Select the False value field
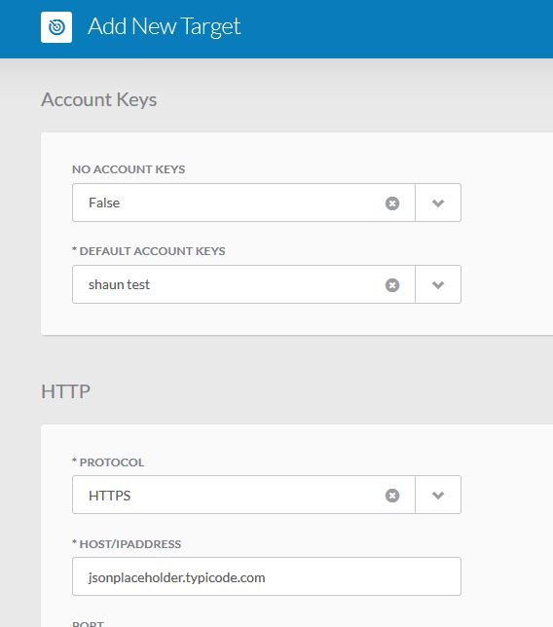Viewport: 553px width, 627px height. tap(243, 203)
